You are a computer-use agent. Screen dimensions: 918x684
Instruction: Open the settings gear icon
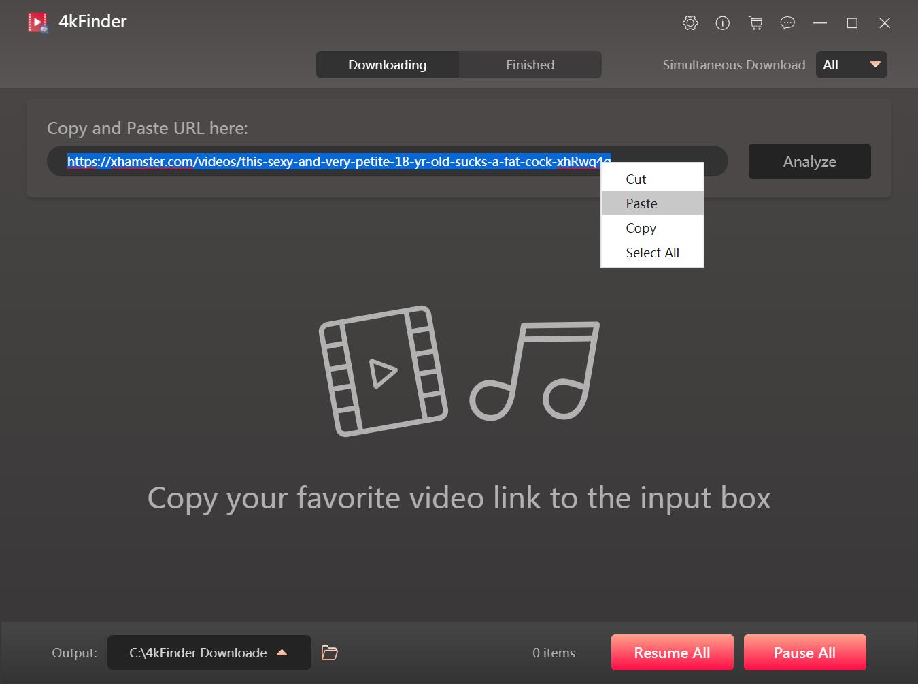pos(690,23)
